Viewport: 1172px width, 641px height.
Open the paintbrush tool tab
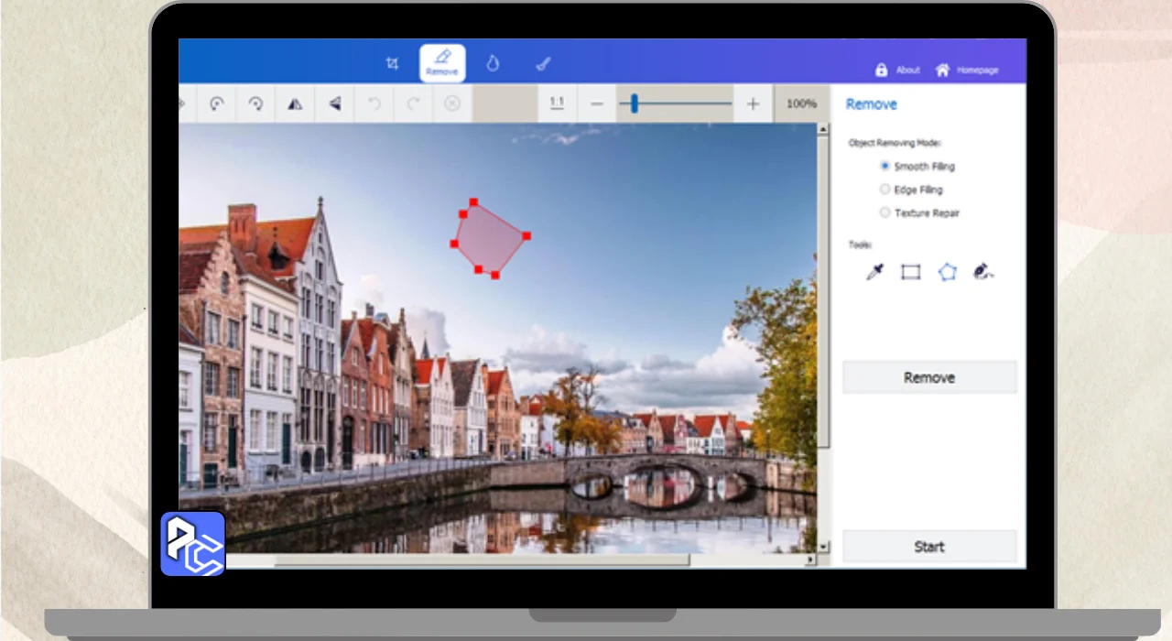tap(542, 63)
